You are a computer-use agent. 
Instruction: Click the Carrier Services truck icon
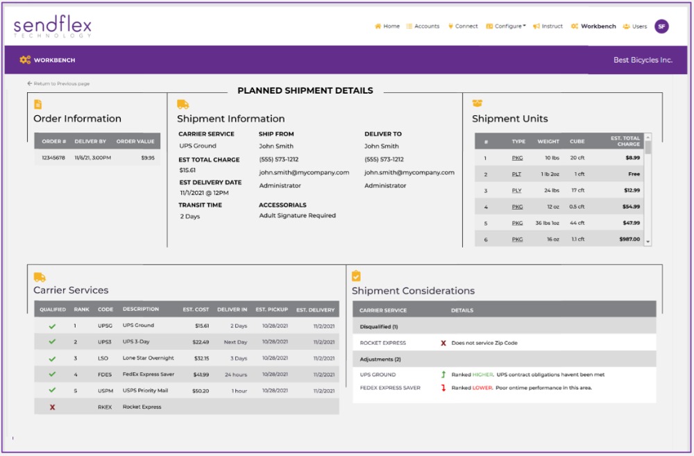[x=40, y=277]
